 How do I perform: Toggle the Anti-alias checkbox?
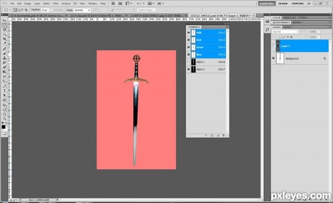52,10
